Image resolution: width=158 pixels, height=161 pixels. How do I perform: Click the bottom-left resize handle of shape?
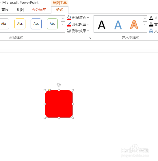(x=45, y=118)
